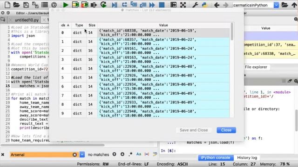Select row 4 value match_id 22930
This screenshot has height=167, width=298.
pyautogui.click(x=163, y=69)
